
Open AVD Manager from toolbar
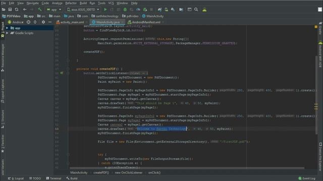point(166,10)
